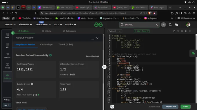The height and width of the screenshot is (110, 197).
Task: Go to browser home page
Action: 16,13
